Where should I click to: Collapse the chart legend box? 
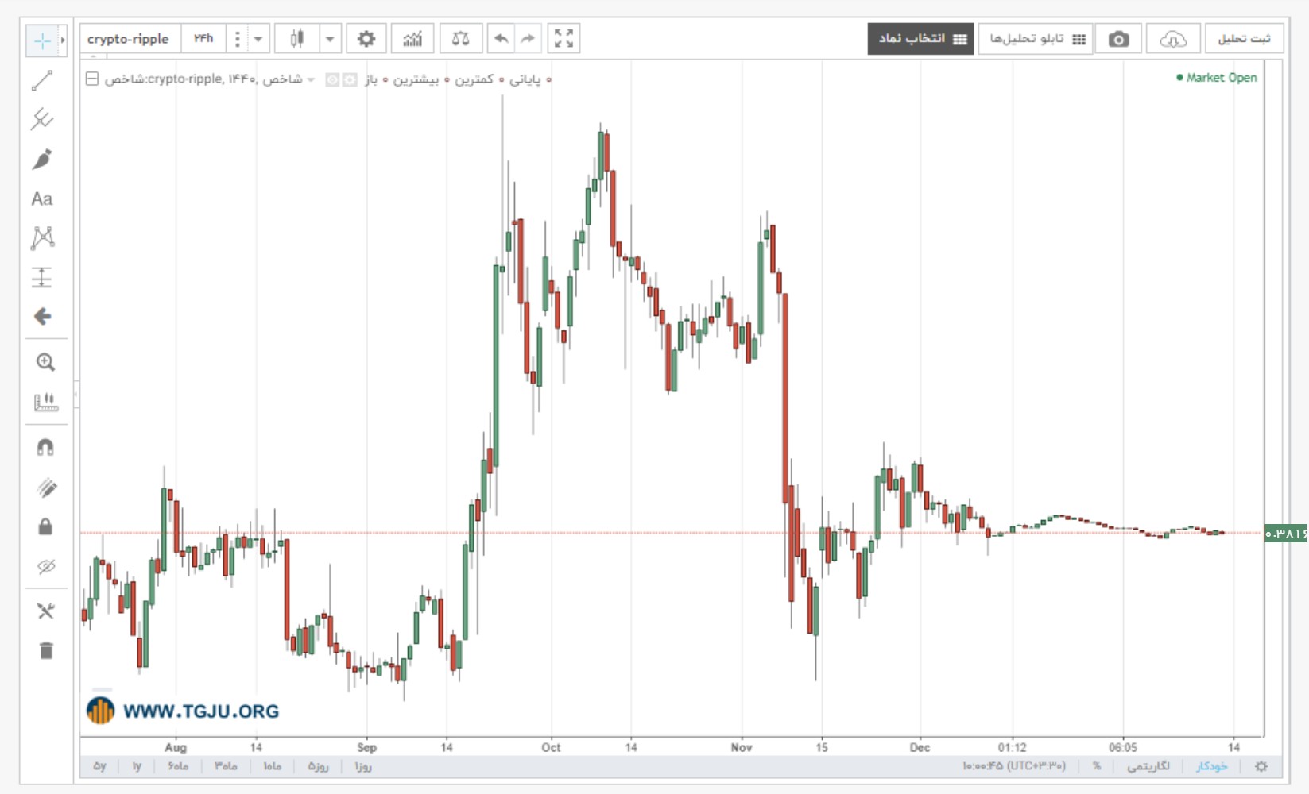tap(92, 79)
